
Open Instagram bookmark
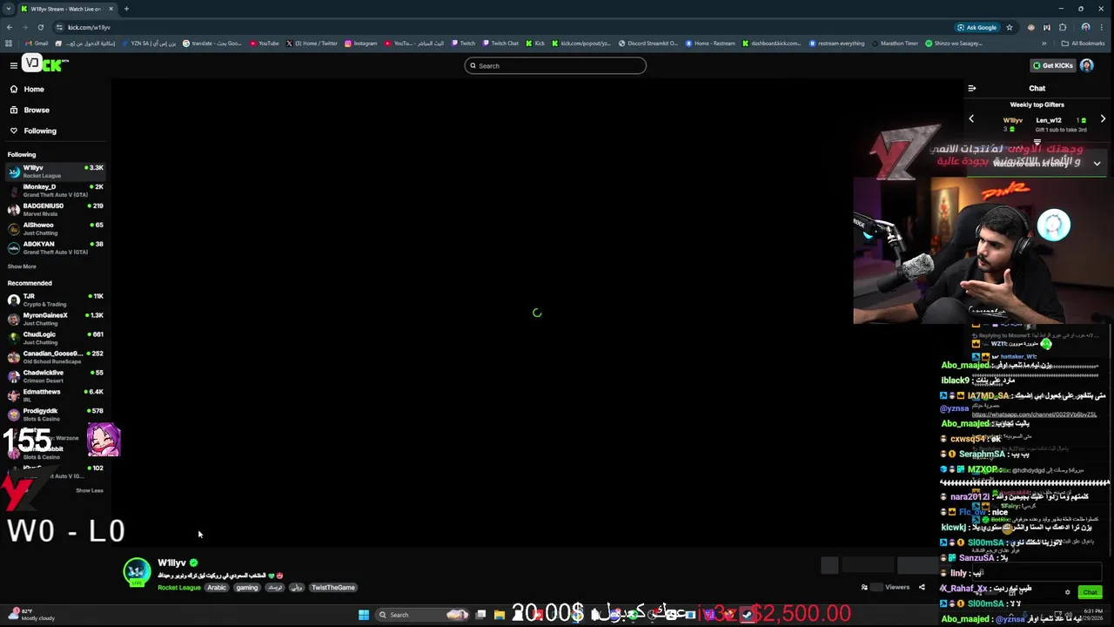tap(360, 44)
